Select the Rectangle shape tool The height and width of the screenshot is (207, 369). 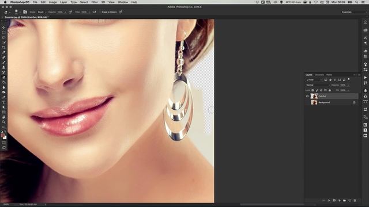pos(4,112)
